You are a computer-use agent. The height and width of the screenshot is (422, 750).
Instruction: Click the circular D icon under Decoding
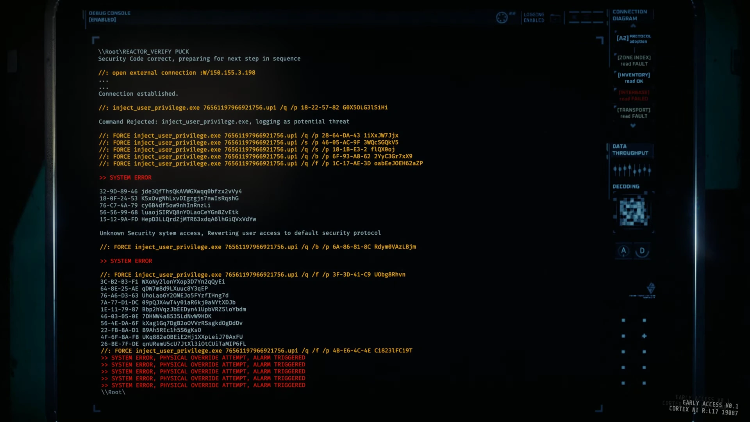click(x=642, y=251)
